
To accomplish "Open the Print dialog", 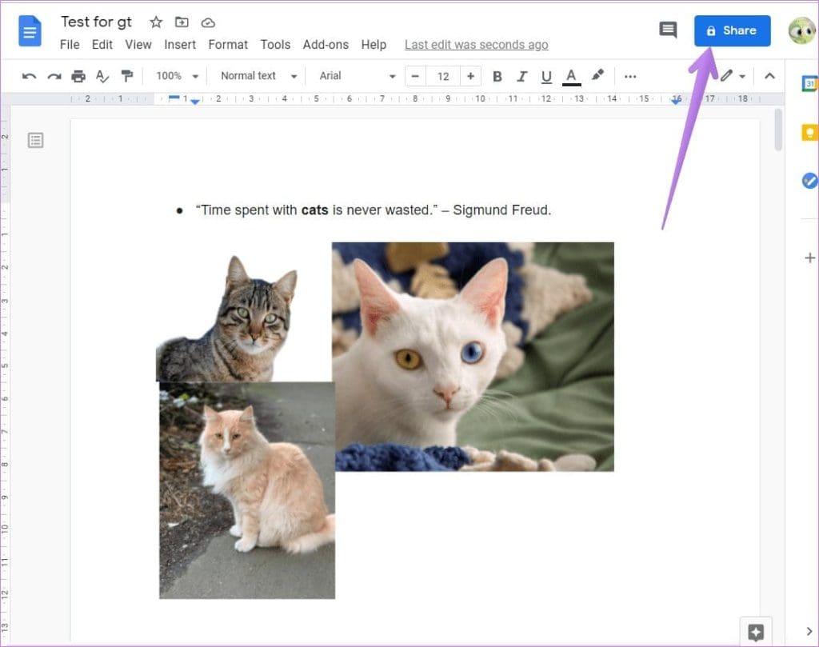I will [78, 75].
